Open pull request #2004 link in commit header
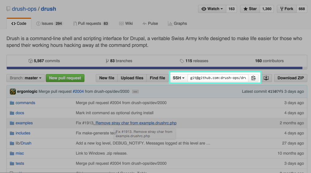 pos(78,92)
